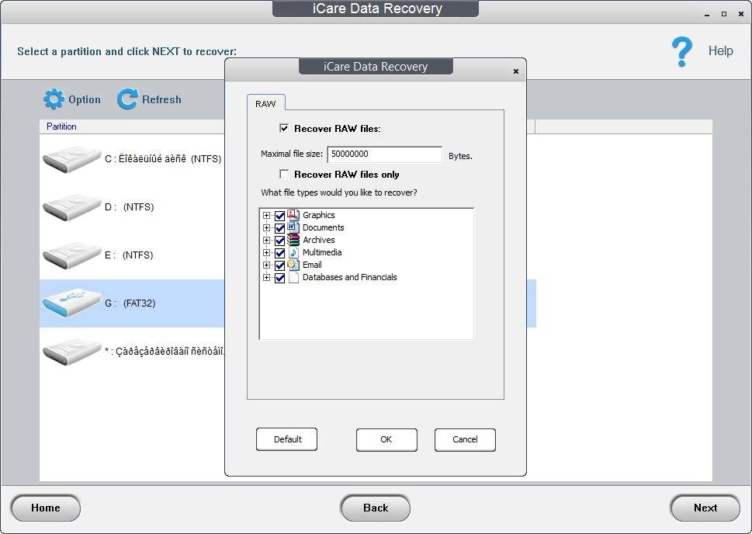Click the G: (FAT32) partition text
Screen dimensions: 752x534
(x=130, y=303)
